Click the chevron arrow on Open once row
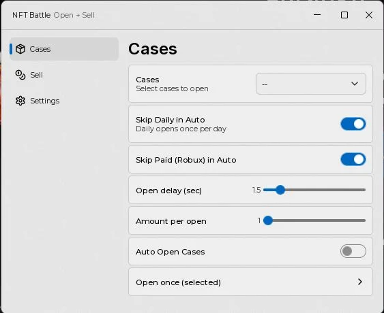 359,282
